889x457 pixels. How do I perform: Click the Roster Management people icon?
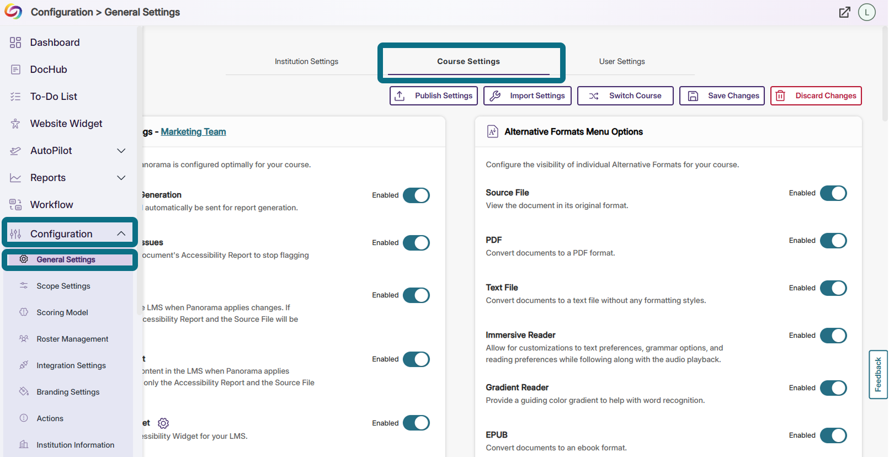pos(24,338)
